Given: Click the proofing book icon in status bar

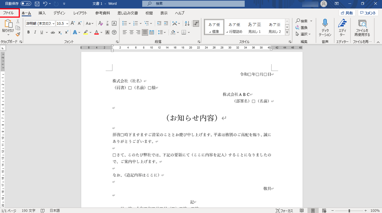Looking at the screenshot, I should [43, 210].
